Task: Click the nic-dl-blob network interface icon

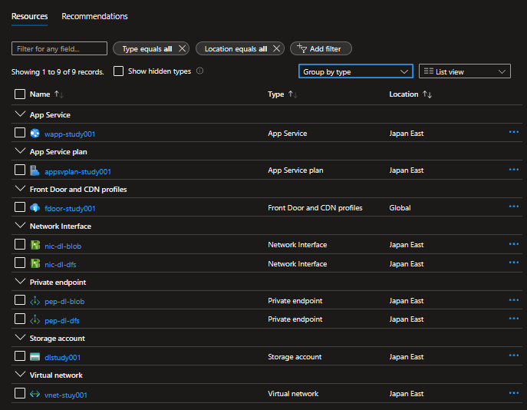Action: point(35,245)
